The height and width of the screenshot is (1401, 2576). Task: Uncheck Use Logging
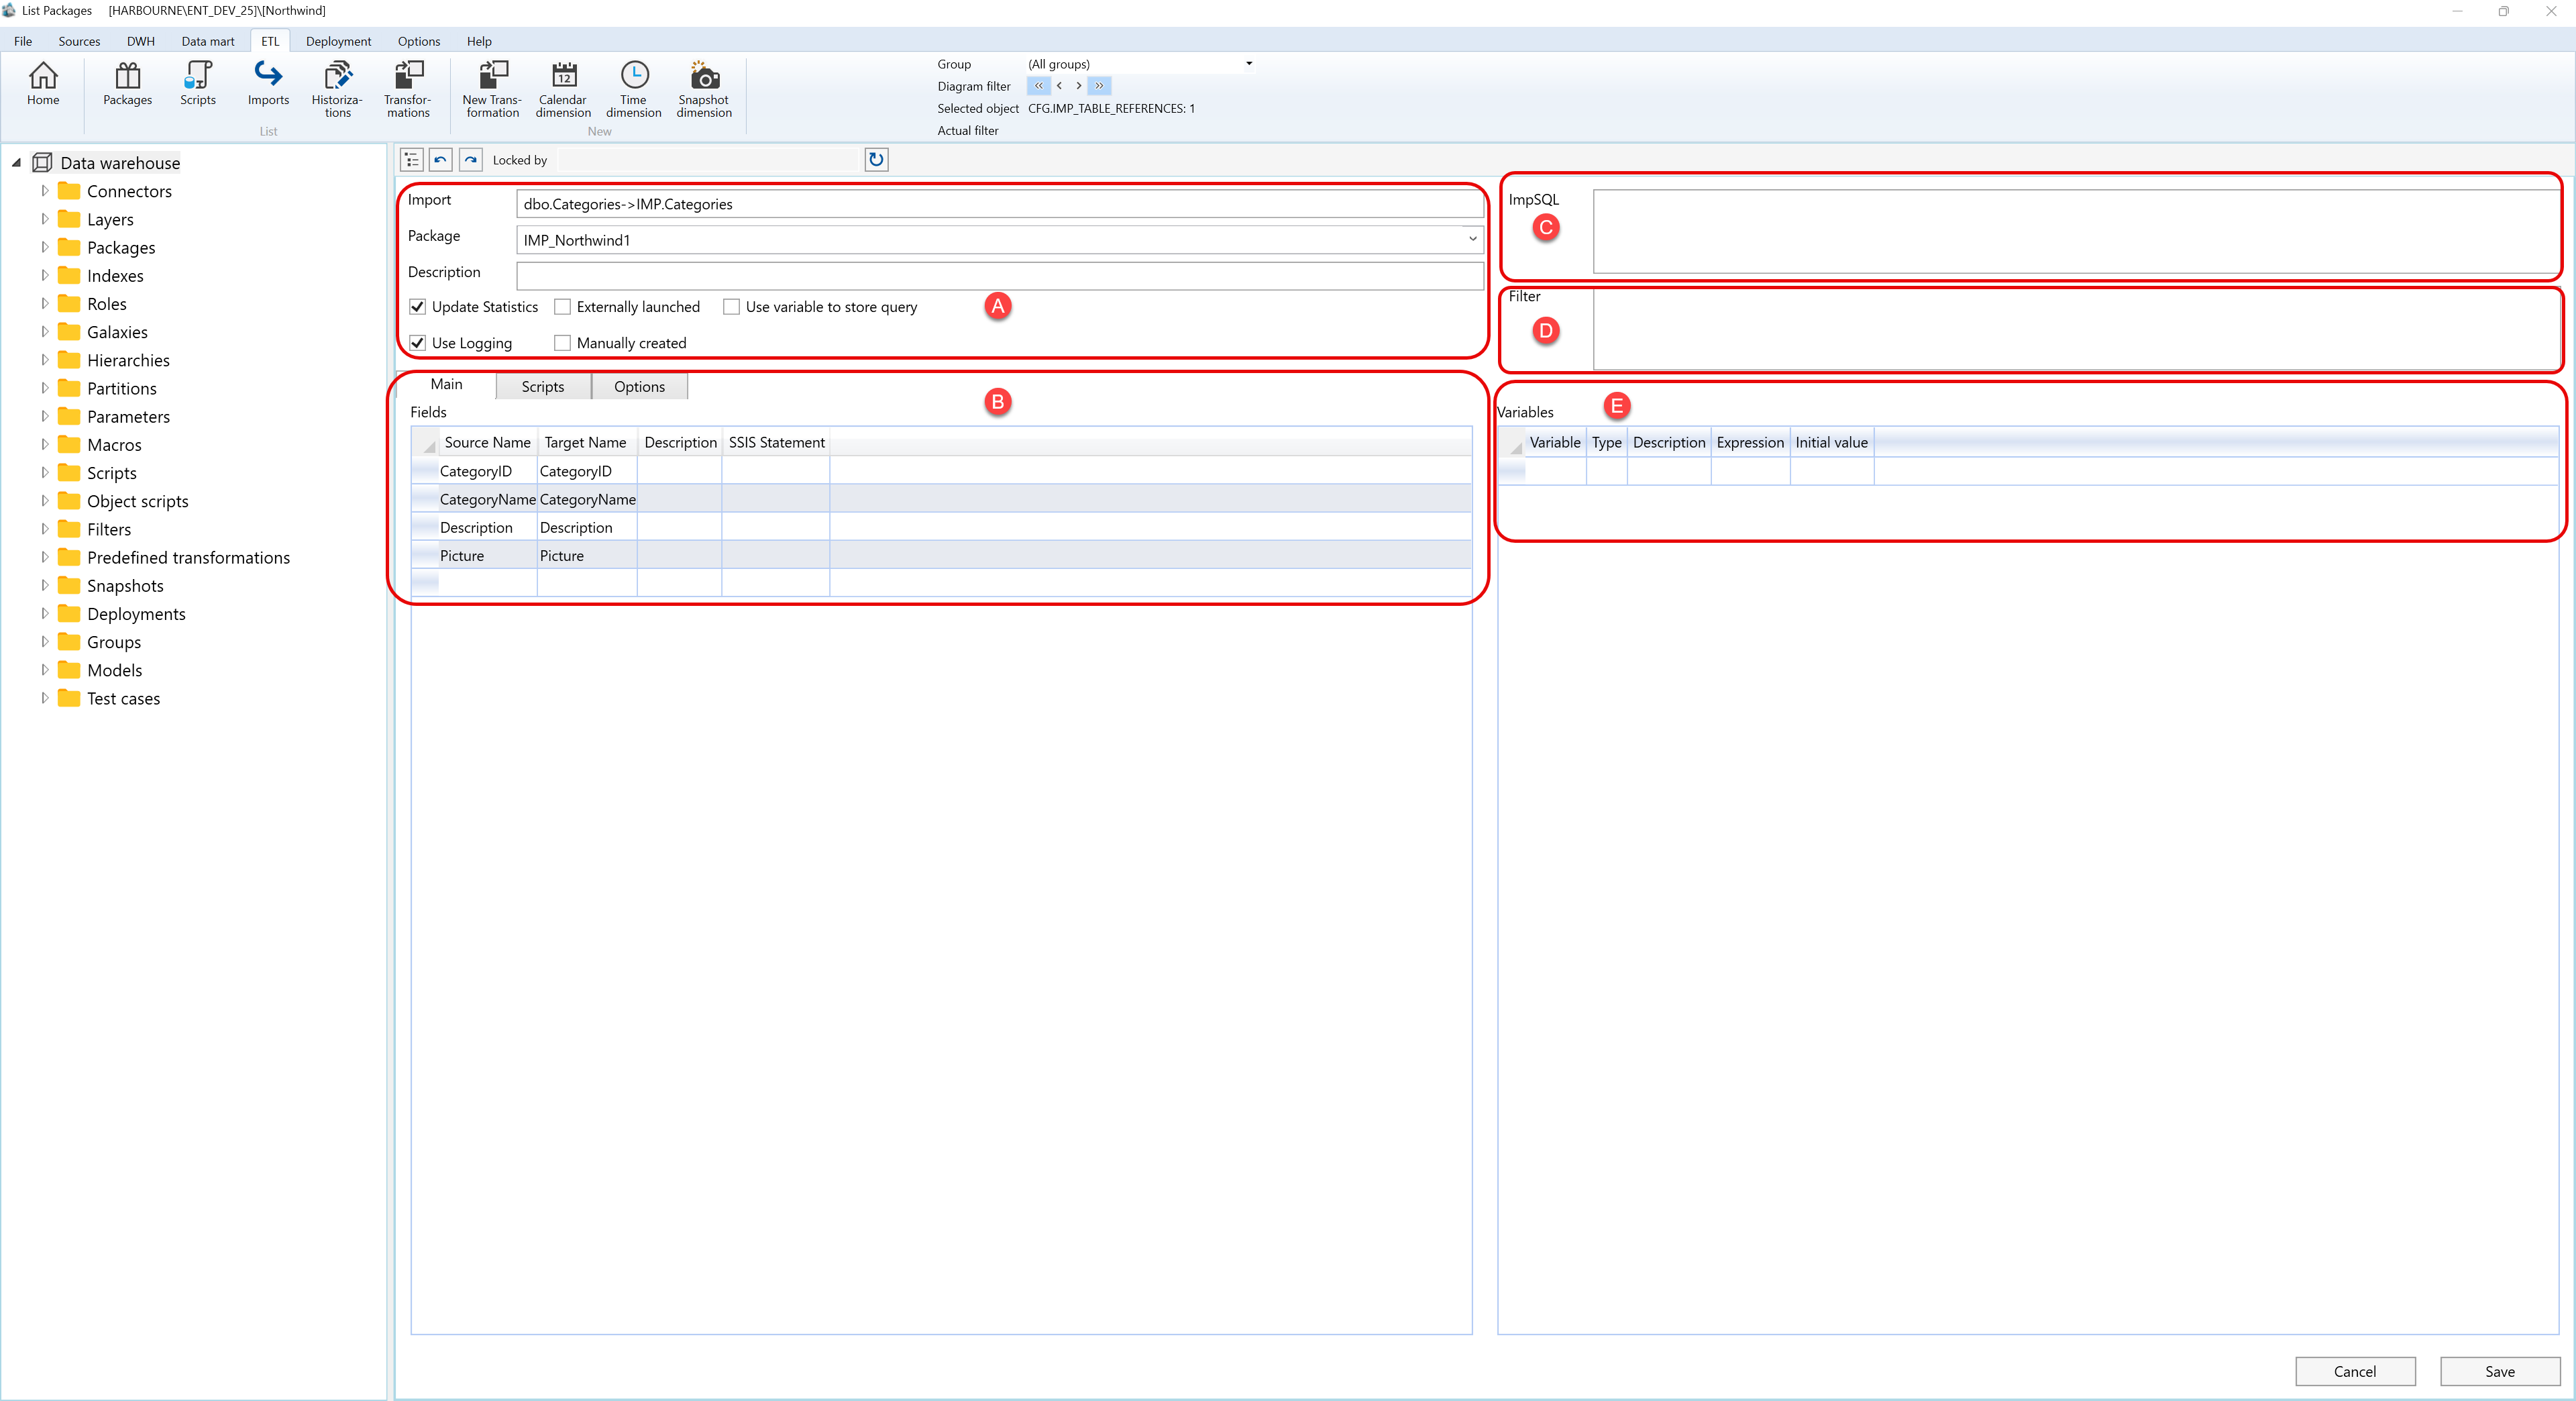(418, 343)
